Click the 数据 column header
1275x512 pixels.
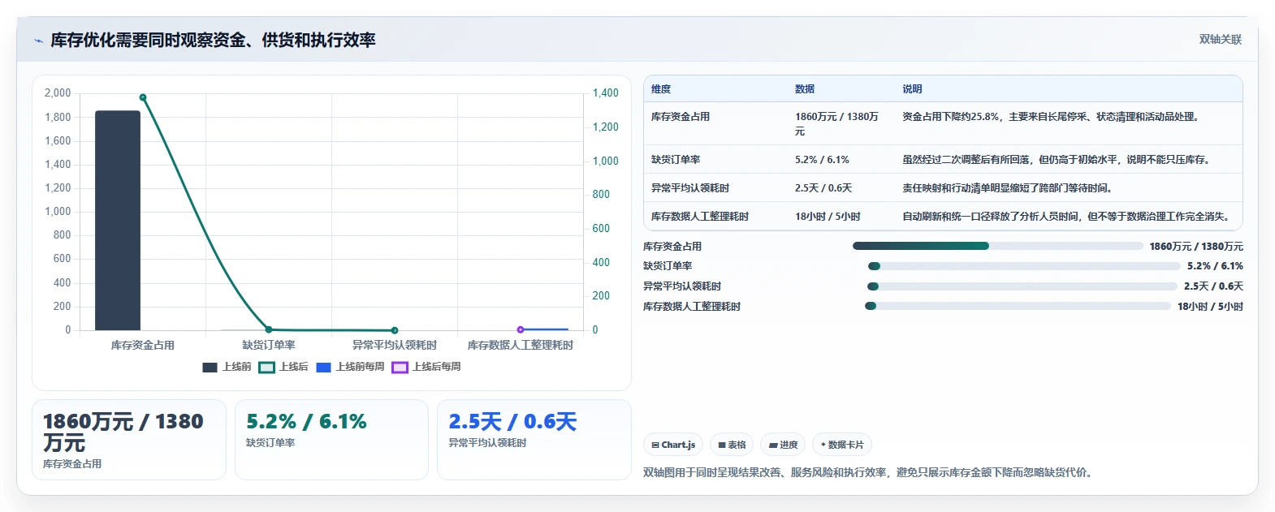(x=805, y=89)
